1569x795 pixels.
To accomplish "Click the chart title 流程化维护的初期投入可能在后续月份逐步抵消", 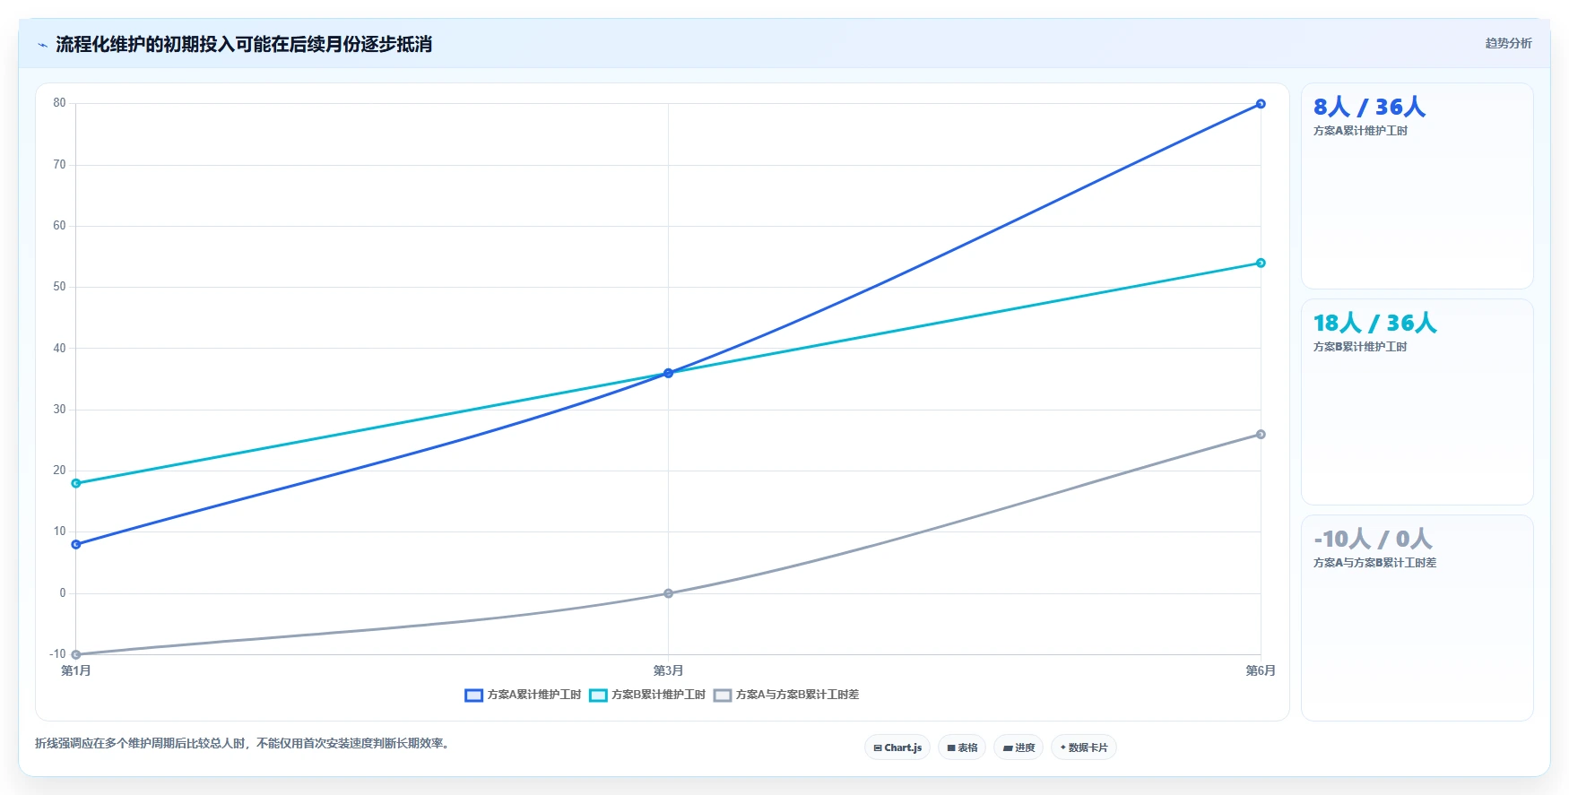I will (x=244, y=44).
